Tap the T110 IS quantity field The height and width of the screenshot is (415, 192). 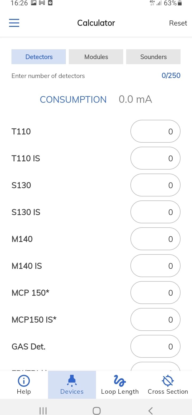point(155,158)
